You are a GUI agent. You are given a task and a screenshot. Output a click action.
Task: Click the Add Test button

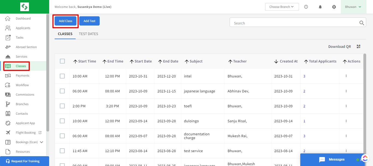pos(89,21)
